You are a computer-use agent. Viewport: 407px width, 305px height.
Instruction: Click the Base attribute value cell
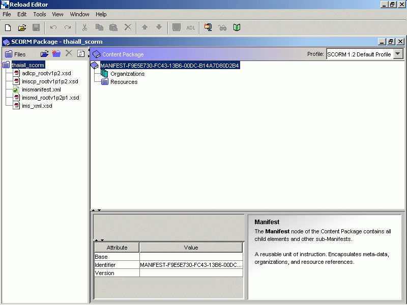[x=191, y=257]
